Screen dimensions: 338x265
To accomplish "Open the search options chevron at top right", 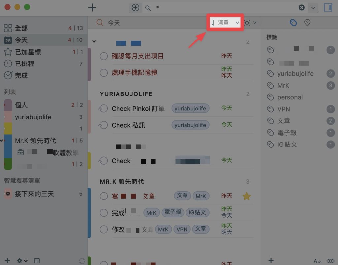I will [x=313, y=8].
